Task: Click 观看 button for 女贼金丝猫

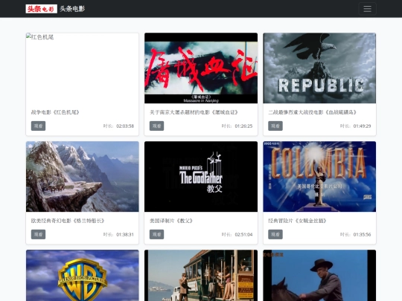Action: 275,234
